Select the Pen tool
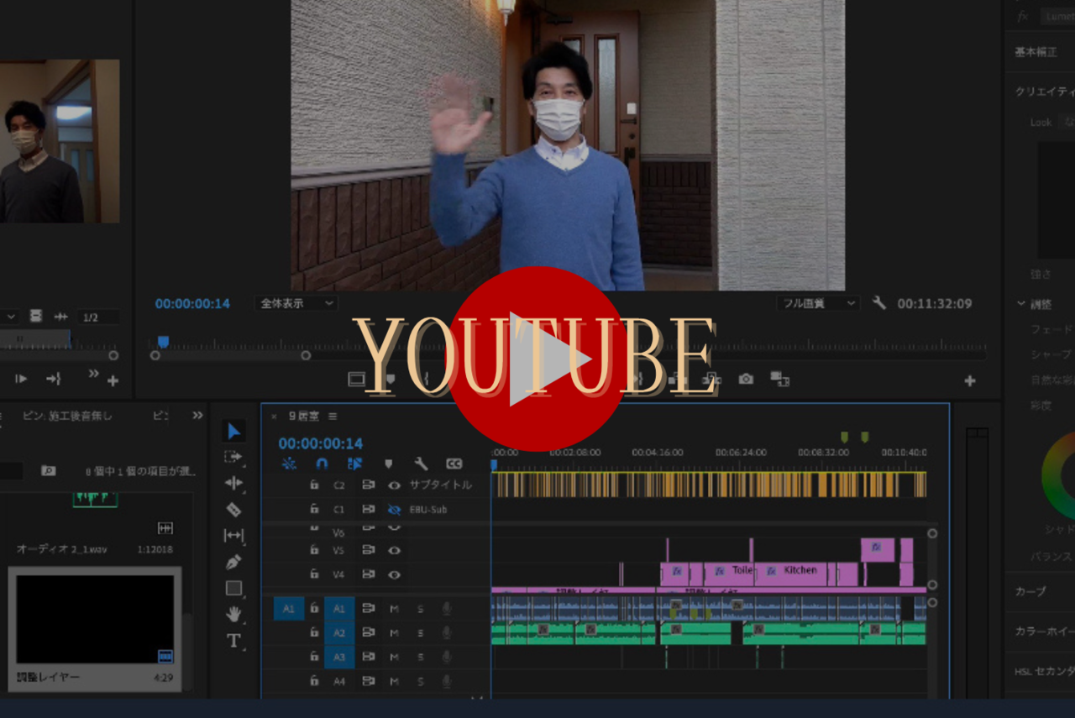Viewport: 1075px width, 718px height. [233, 562]
